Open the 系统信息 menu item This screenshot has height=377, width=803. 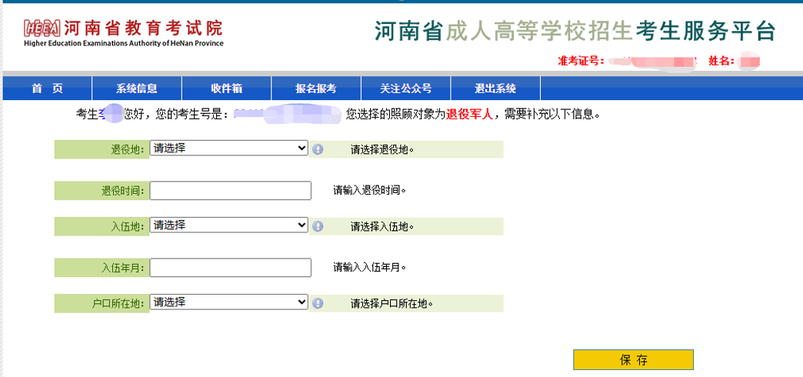pos(137,88)
